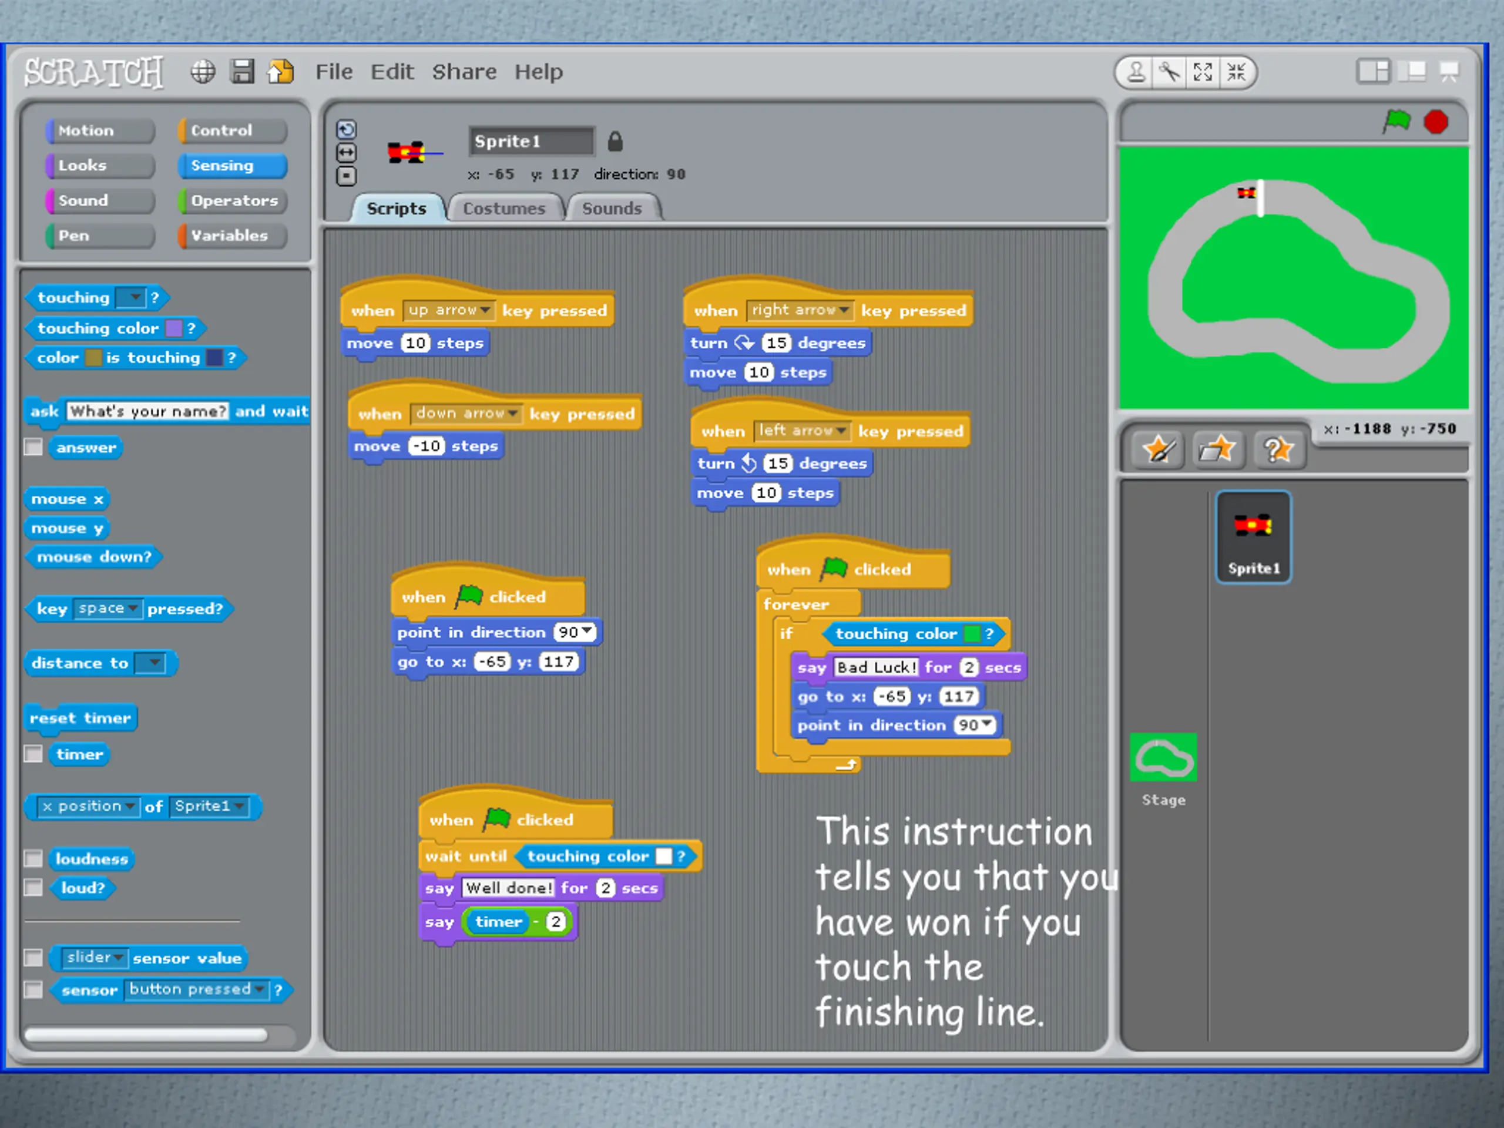Click the language globe icon
The height and width of the screenshot is (1128, 1504).
pyautogui.click(x=203, y=72)
